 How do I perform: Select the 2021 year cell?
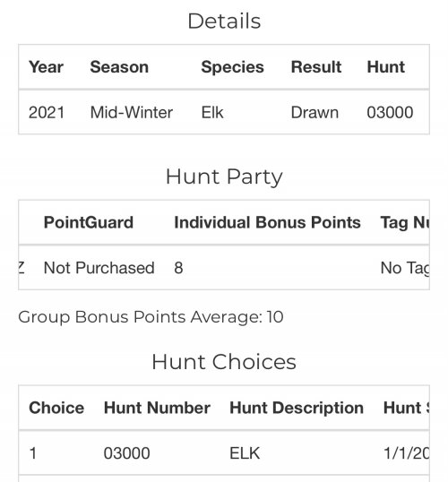[x=47, y=113]
